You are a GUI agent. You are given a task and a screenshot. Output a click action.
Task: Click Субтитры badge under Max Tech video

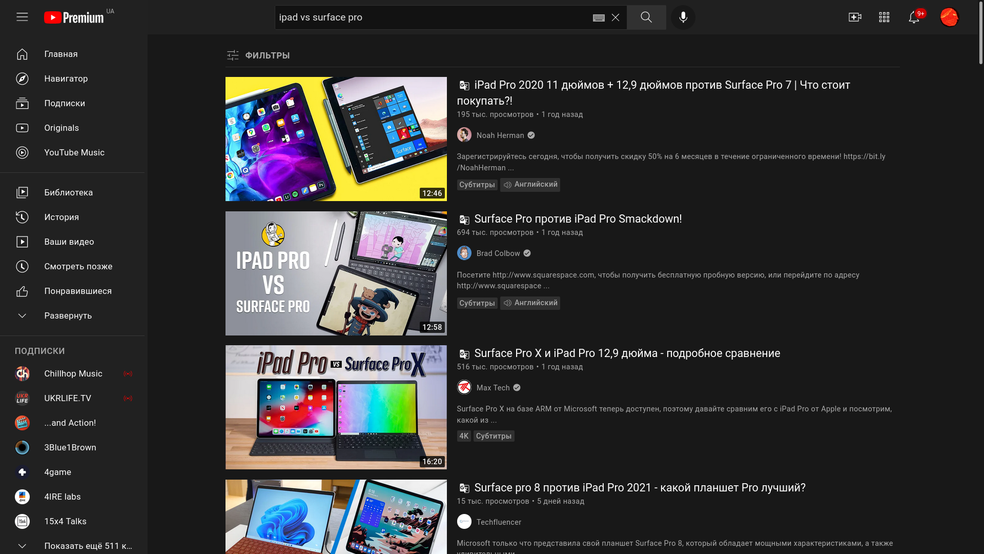[x=494, y=436]
